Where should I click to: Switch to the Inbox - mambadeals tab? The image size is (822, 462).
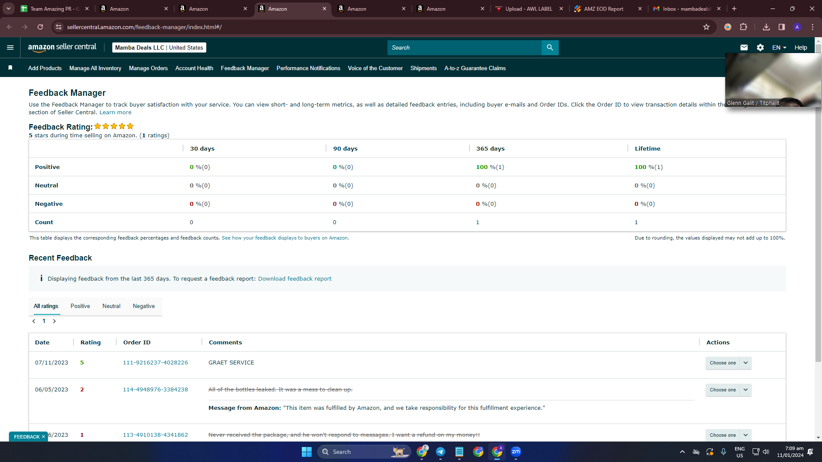[686, 9]
